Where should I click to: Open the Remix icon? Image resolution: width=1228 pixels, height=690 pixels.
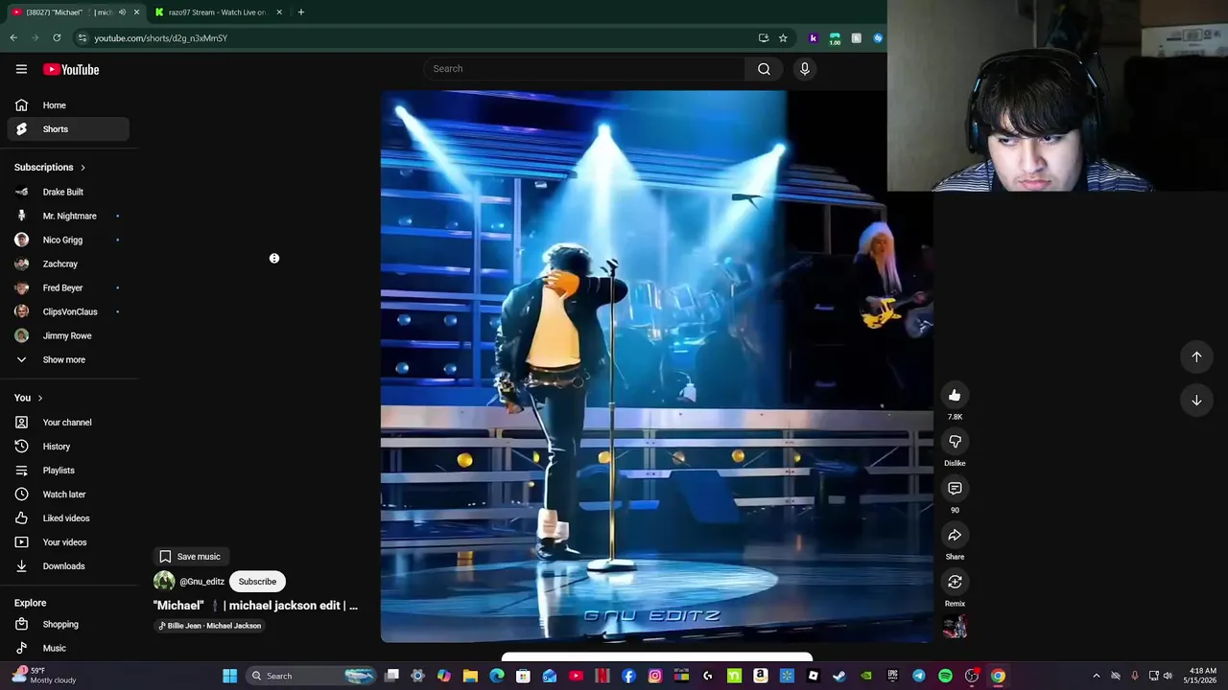(955, 582)
